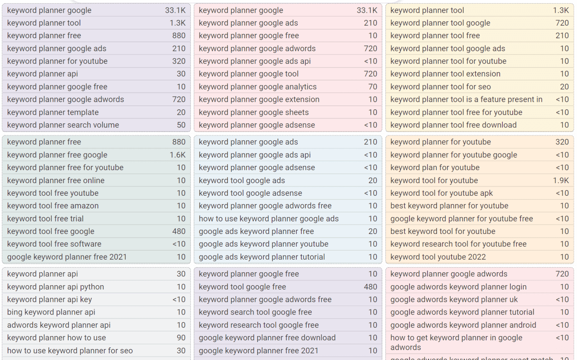Click the 1.9K search volume value
This screenshot has height=360, width=577.
click(x=561, y=180)
